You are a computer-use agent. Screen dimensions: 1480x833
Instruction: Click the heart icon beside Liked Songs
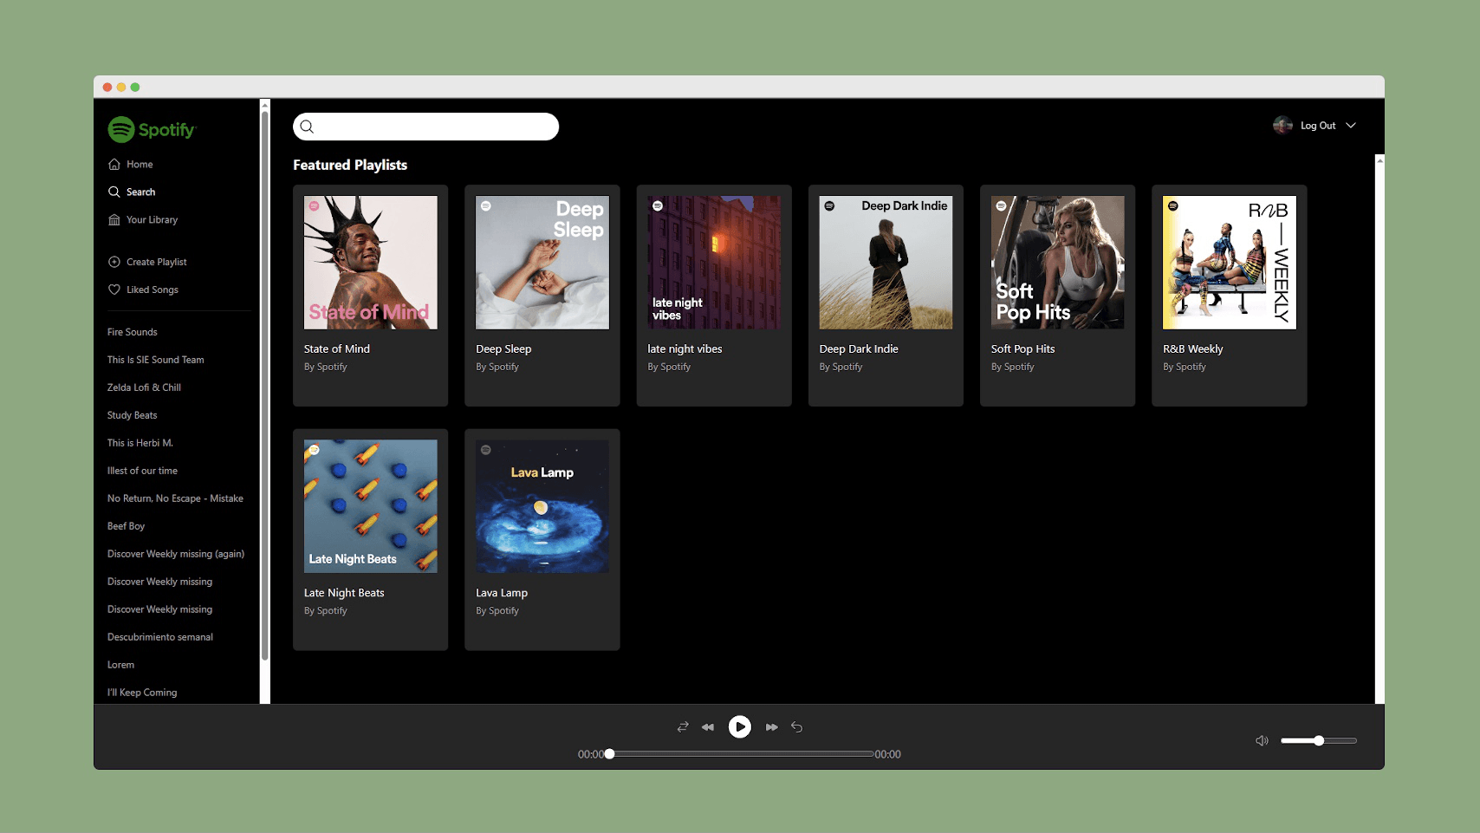point(114,290)
